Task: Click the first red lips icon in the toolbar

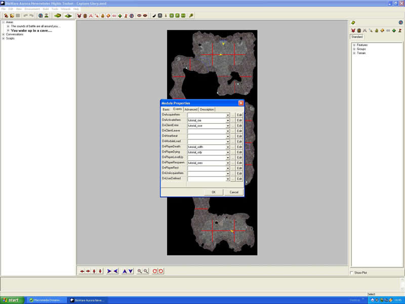Action: 139,16
